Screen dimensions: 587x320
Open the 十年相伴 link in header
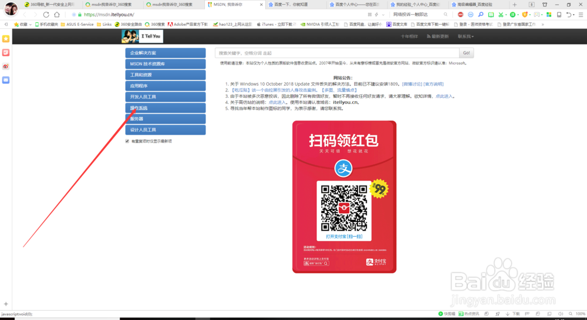(x=409, y=36)
